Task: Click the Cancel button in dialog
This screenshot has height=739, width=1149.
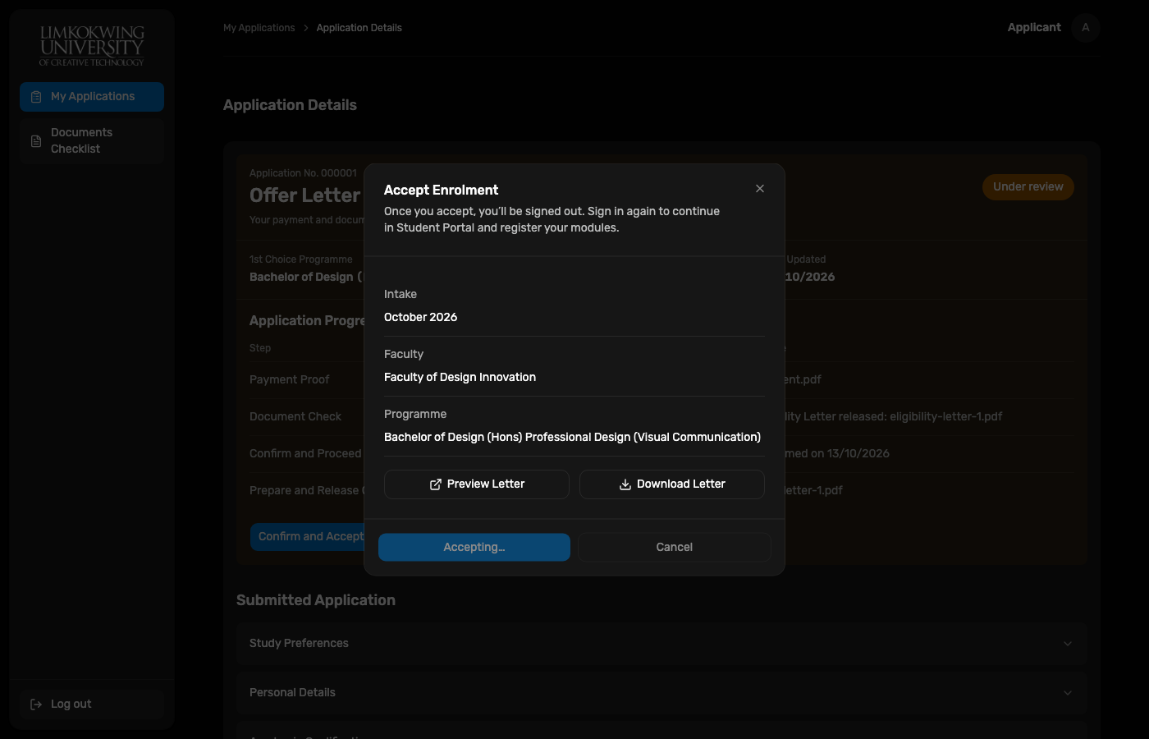Action: pos(675,548)
